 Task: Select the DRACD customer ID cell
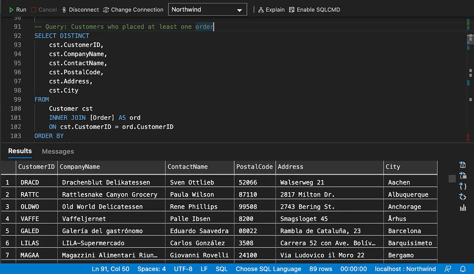(x=37, y=182)
